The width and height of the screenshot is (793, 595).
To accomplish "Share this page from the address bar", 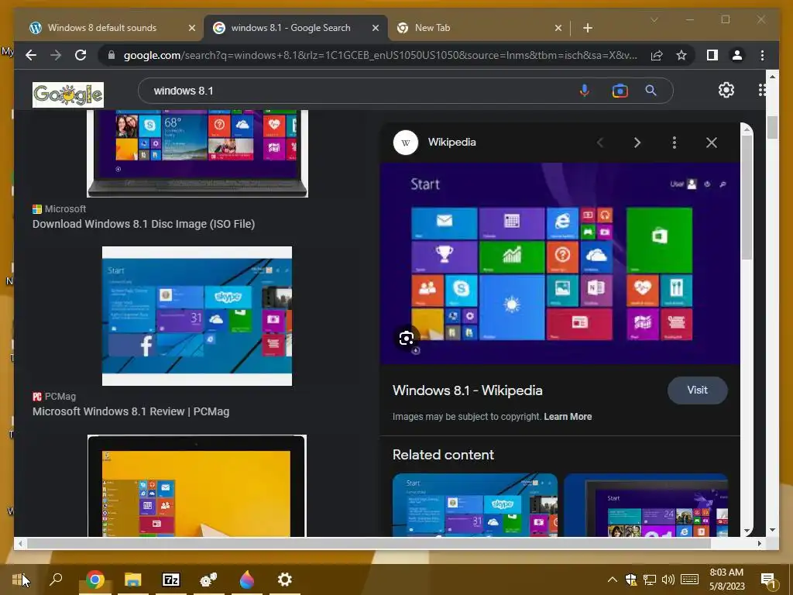I will pyautogui.click(x=657, y=55).
